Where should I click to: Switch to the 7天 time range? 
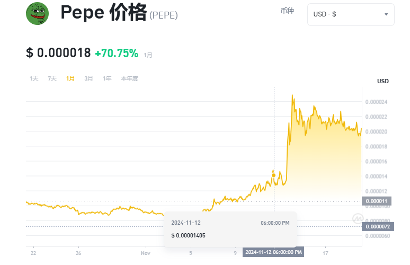(x=52, y=78)
